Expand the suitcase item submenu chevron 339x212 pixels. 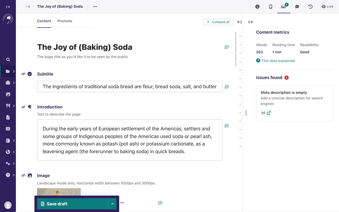coord(14,83)
